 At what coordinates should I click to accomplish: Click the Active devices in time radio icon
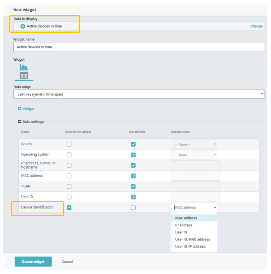tap(23, 26)
